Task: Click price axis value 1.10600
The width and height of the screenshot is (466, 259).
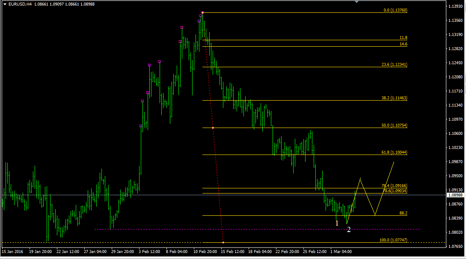Action: pyautogui.click(x=455, y=133)
